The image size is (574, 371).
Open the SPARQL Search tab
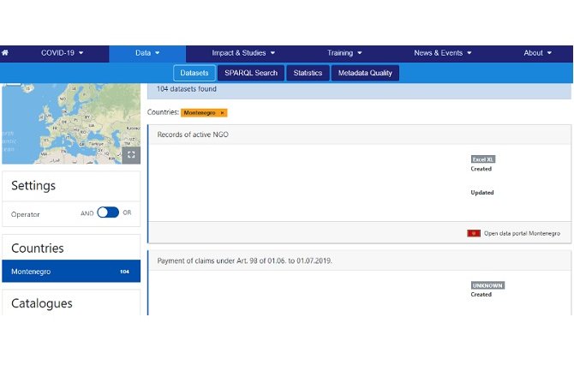tap(251, 73)
